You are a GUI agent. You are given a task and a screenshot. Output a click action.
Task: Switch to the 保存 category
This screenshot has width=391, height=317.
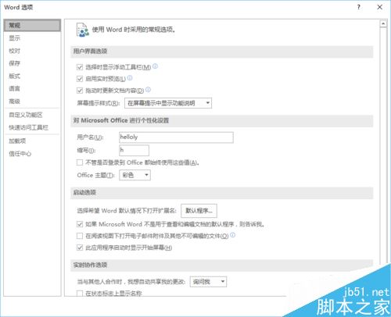coord(15,63)
